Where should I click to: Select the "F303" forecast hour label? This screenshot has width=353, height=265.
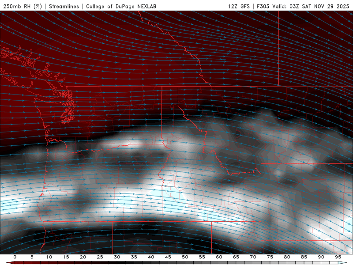coord(263,6)
